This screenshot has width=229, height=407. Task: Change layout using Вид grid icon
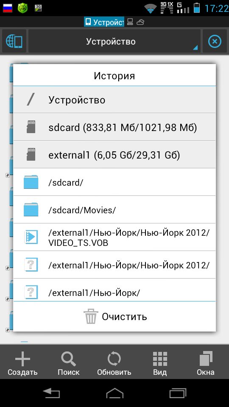point(160,362)
